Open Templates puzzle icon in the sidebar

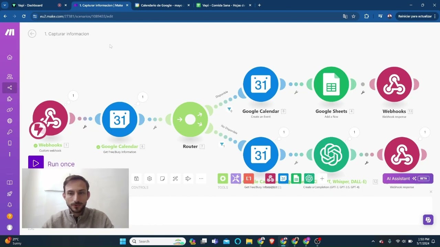click(x=10, y=99)
